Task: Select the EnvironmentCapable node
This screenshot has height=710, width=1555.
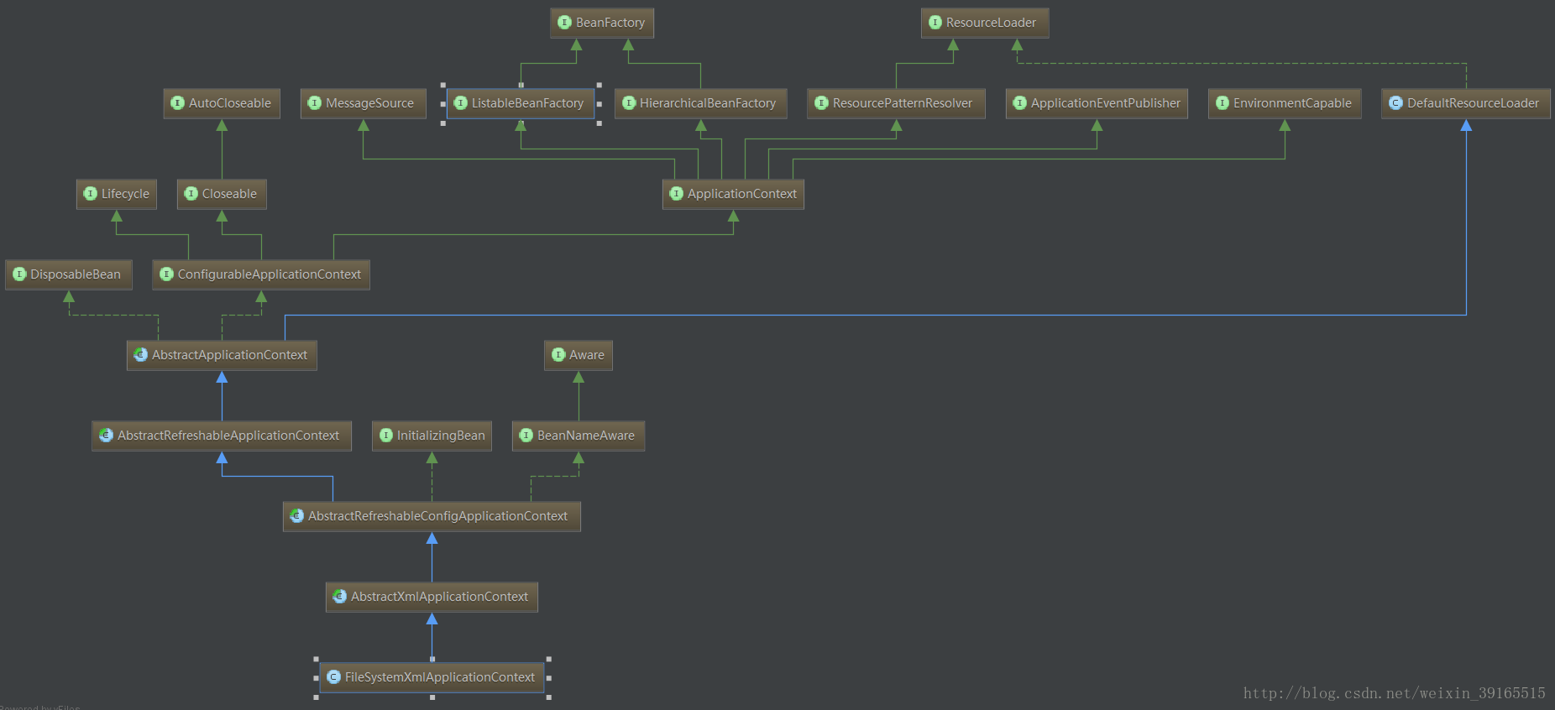Action: click(1285, 103)
